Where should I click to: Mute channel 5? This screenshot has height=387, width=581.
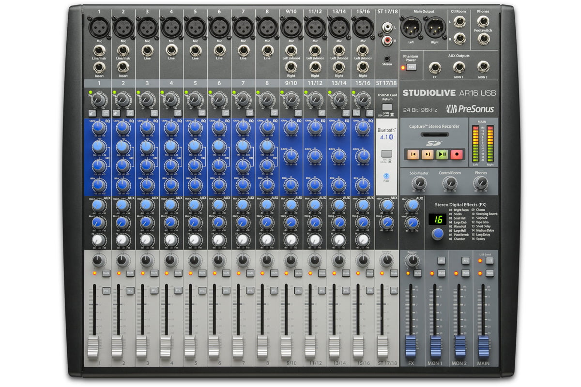pos(202,273)
